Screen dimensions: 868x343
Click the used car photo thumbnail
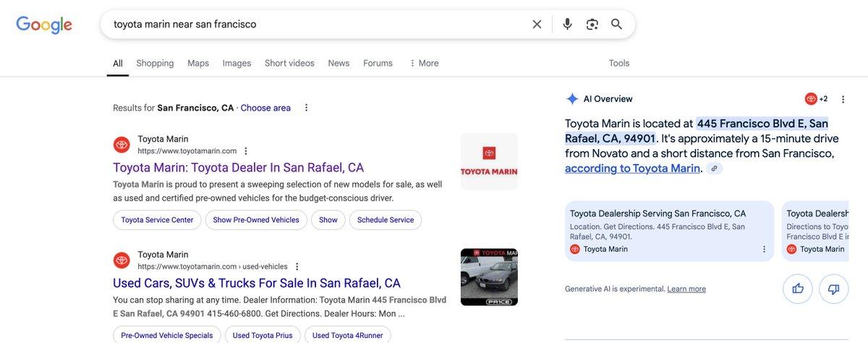pos(489,277)
